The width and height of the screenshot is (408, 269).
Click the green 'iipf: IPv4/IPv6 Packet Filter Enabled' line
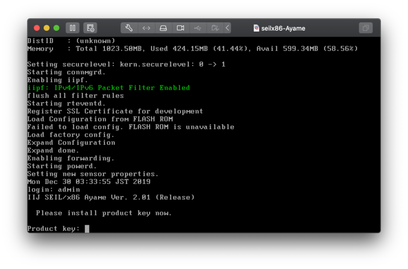coord(109,87)
